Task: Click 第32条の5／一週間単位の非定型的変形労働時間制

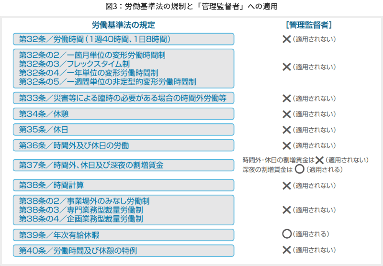Action: (x=107, y=81)
